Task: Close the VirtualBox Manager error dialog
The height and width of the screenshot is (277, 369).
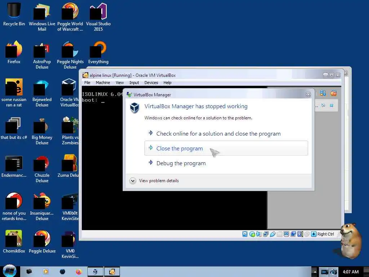Action: tap(308, 95)
